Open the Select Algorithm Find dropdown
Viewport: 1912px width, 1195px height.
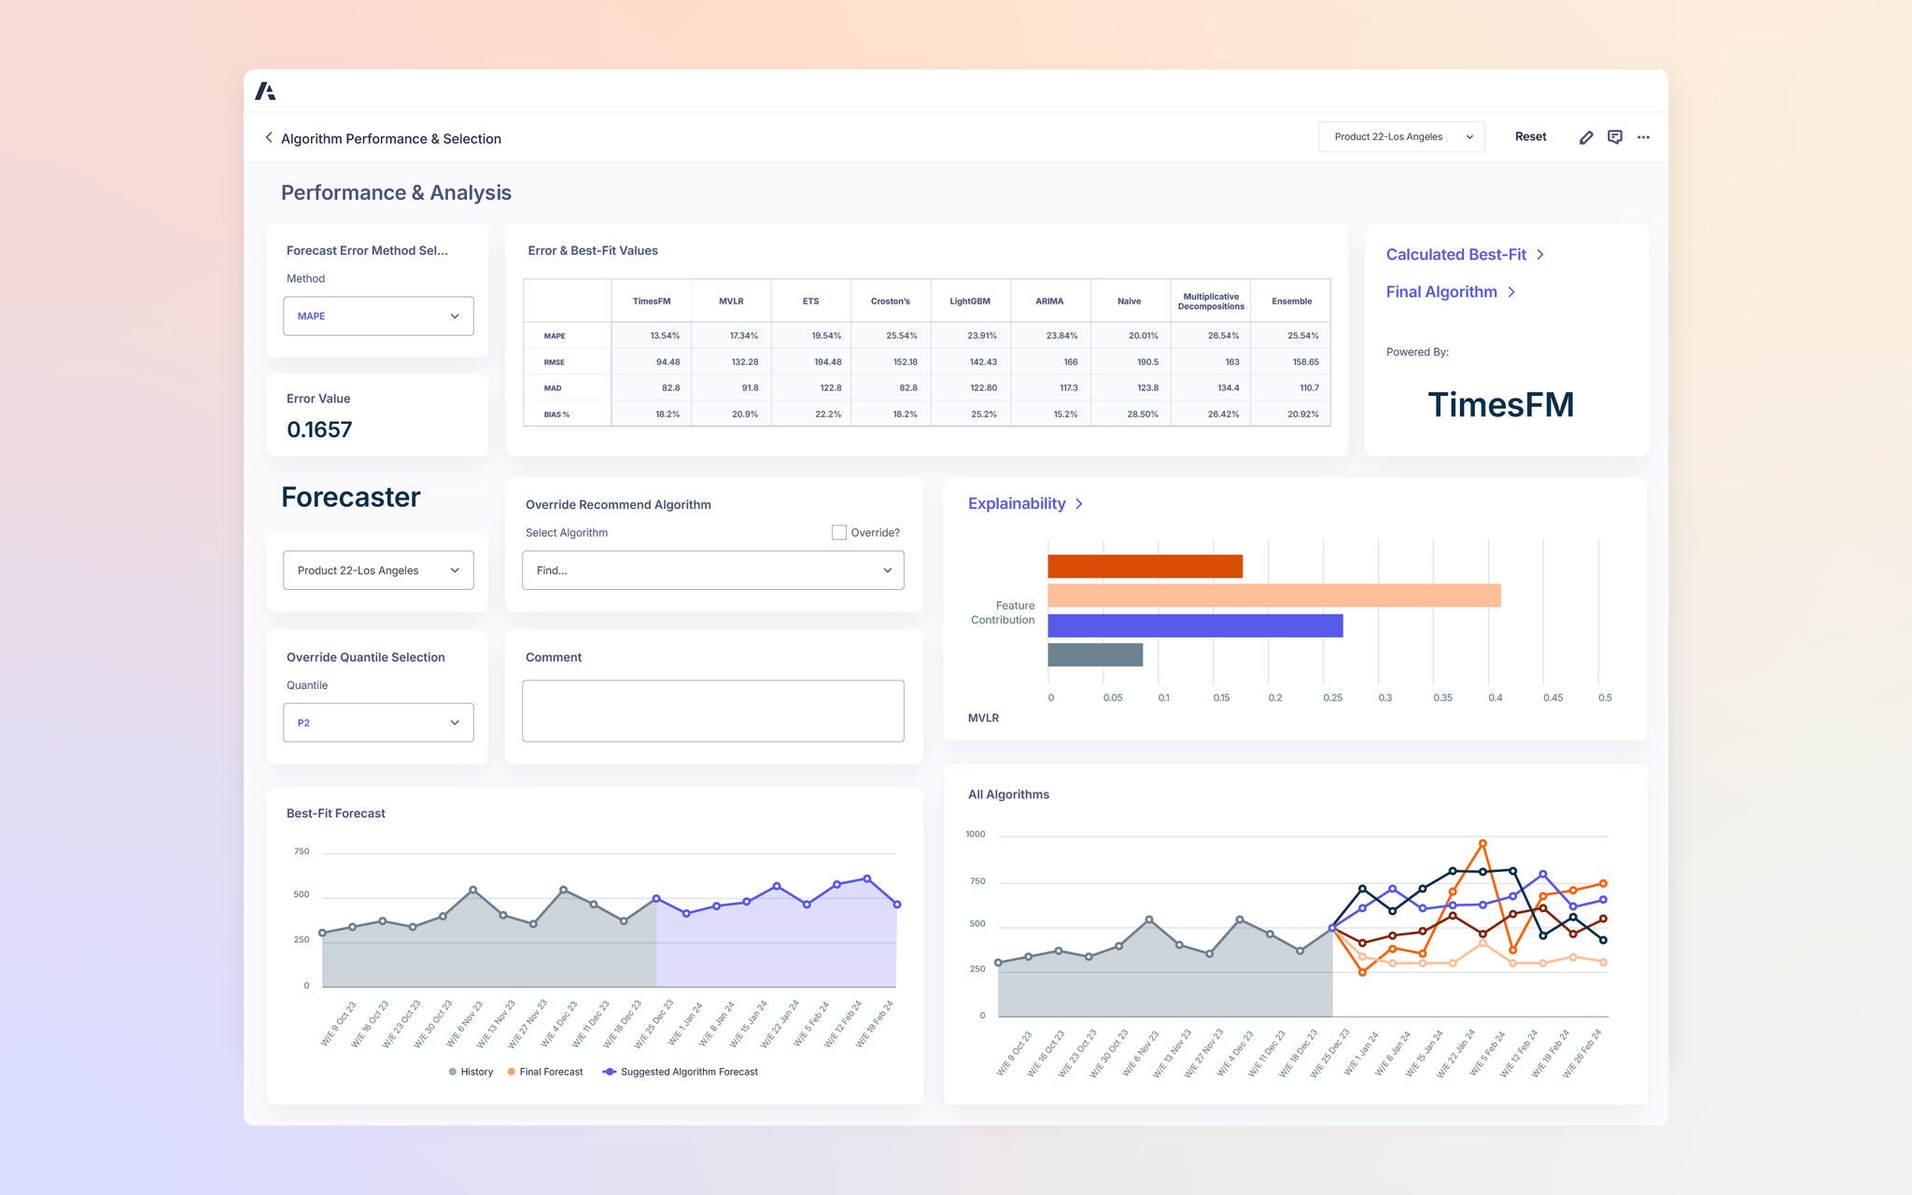(x=712, y=570)
